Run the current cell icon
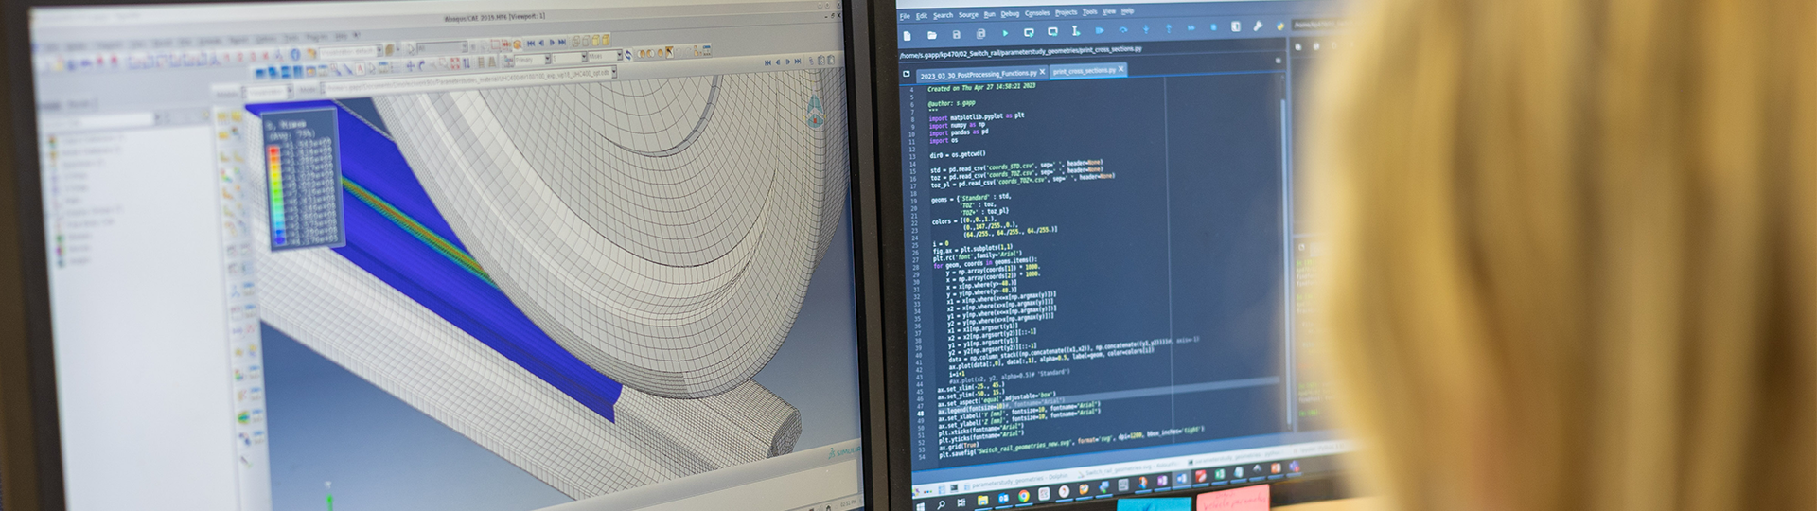This screenshot has height=511, width=1817. point(1029,32)
